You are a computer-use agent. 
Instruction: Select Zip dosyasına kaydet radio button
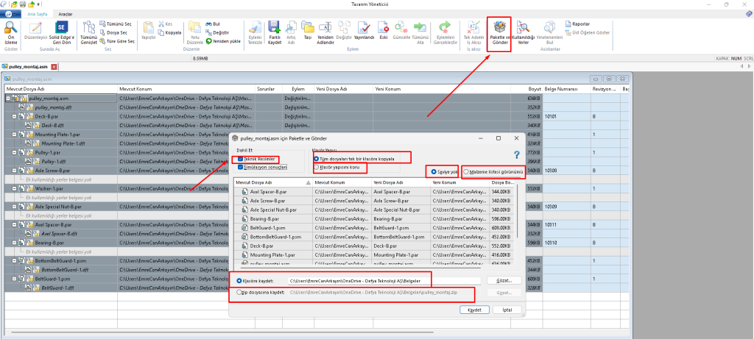point(239,293)
